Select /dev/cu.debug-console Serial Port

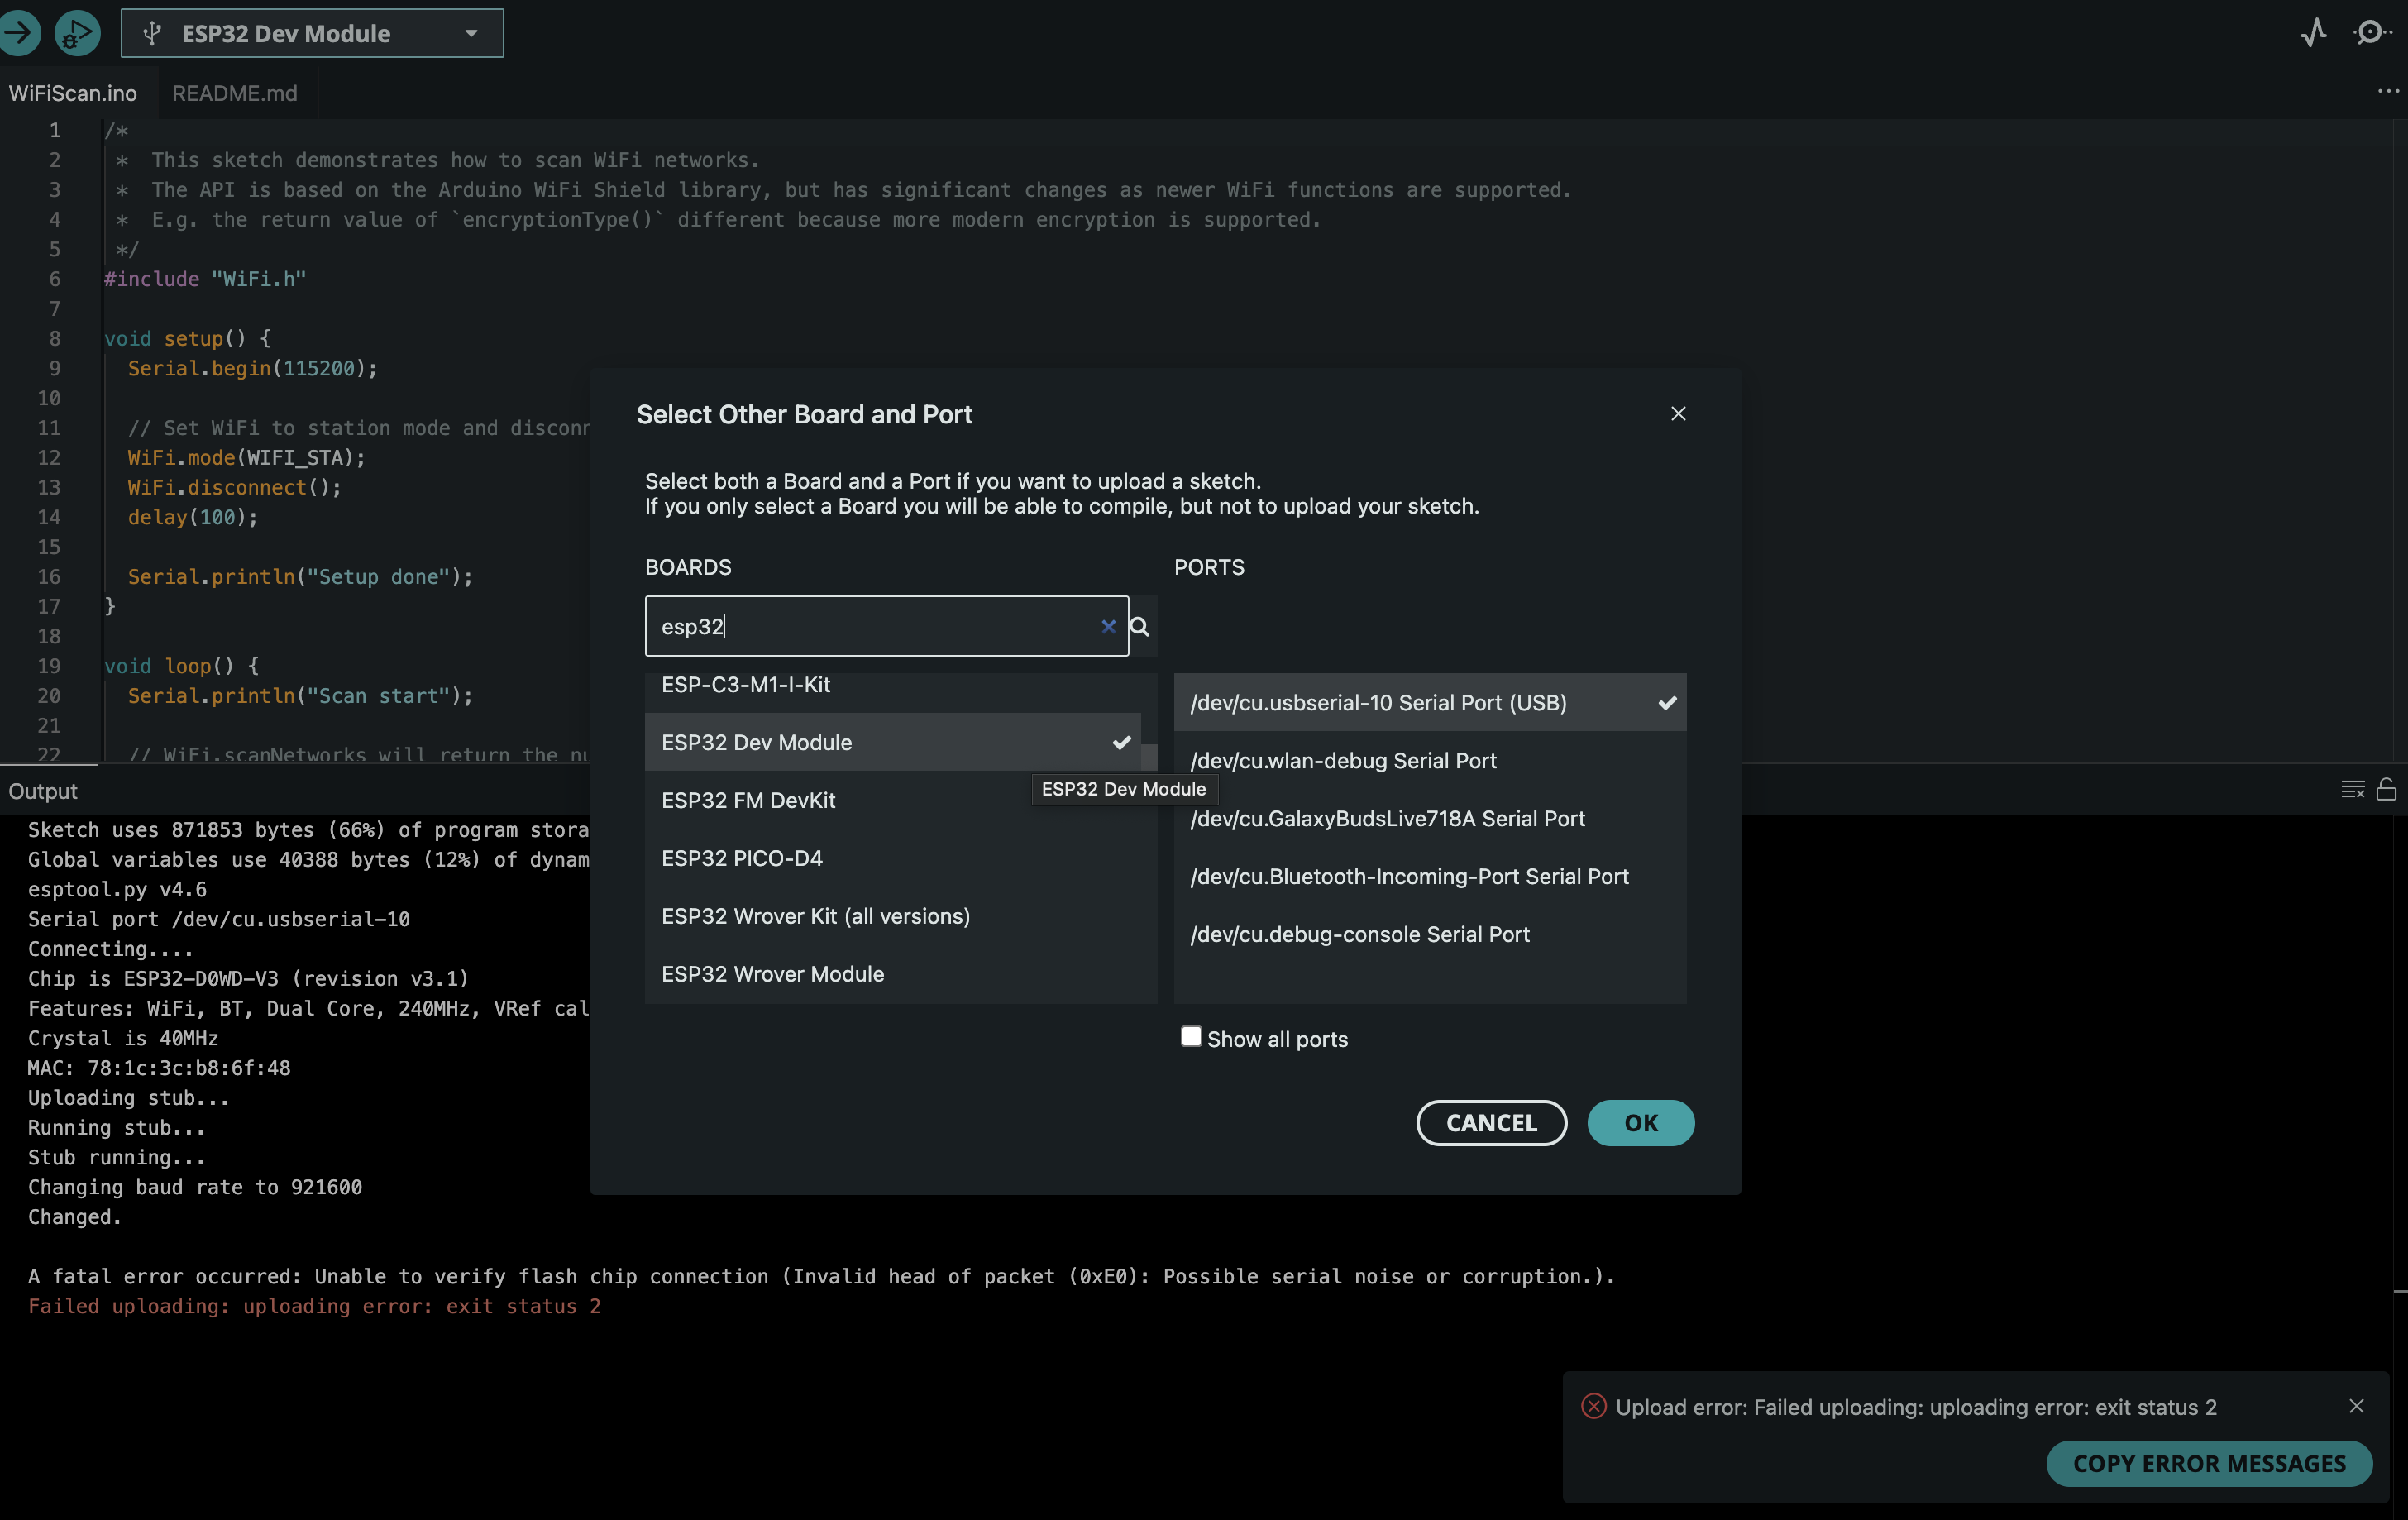1430,934
